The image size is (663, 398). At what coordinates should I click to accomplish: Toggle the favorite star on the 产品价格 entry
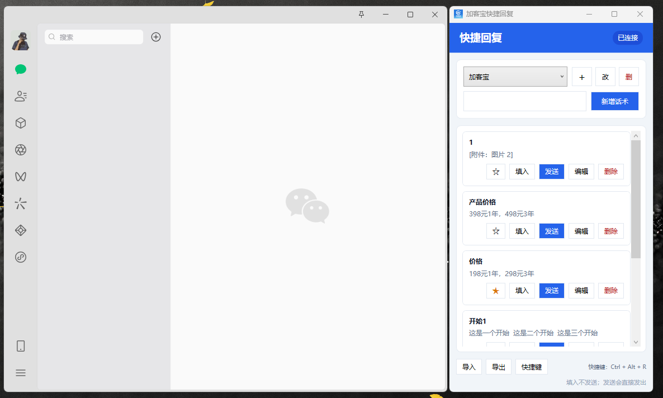495,231
